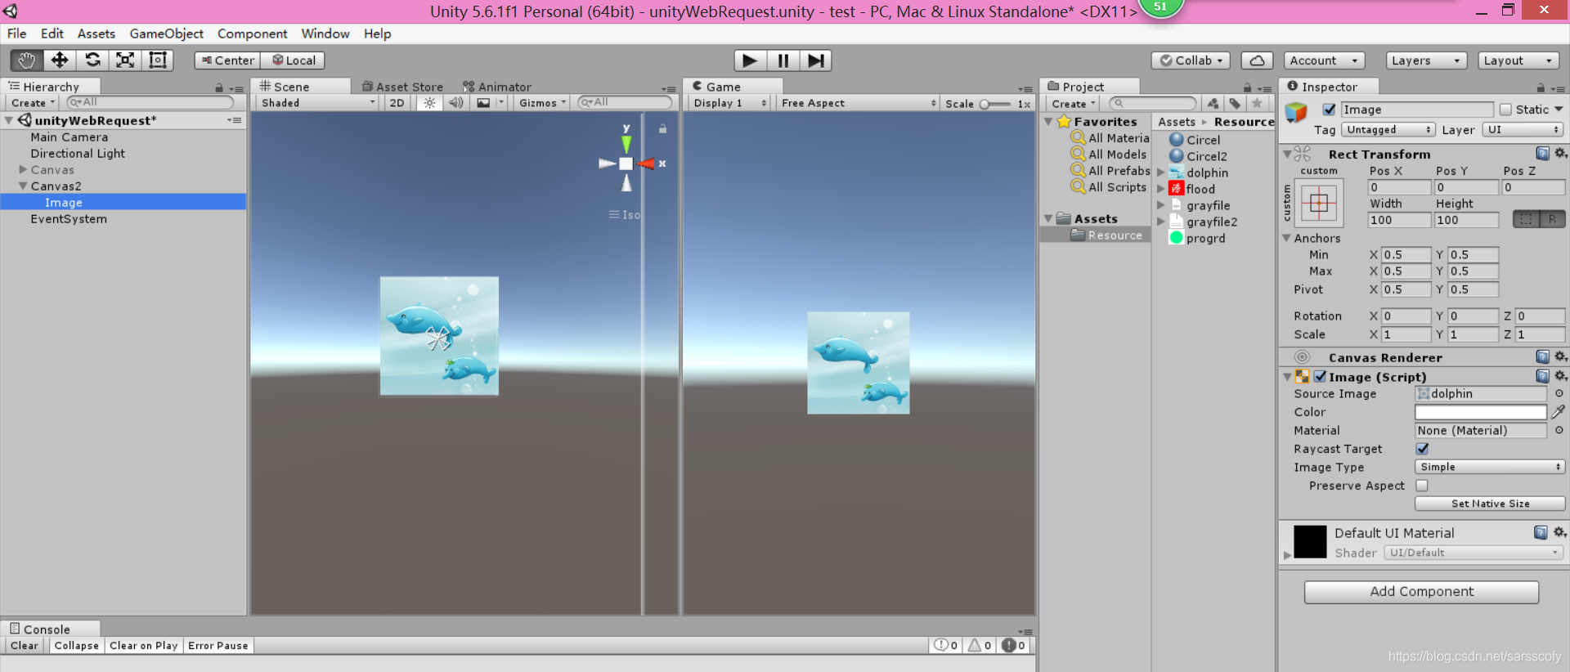Screen dimensions: 1570x672
Task: Open Display 1 dropdown in Game view
Action: click(729, 103)
